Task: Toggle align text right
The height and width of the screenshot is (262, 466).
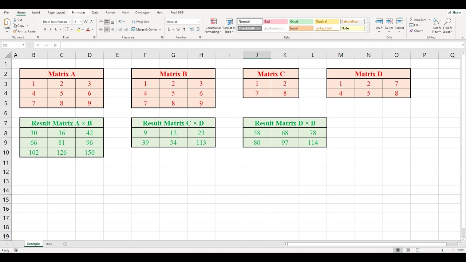Action: (112, 29)
